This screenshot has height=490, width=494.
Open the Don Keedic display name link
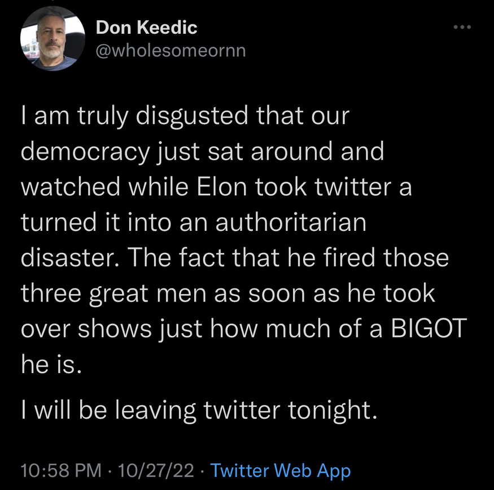click(146, 27)
